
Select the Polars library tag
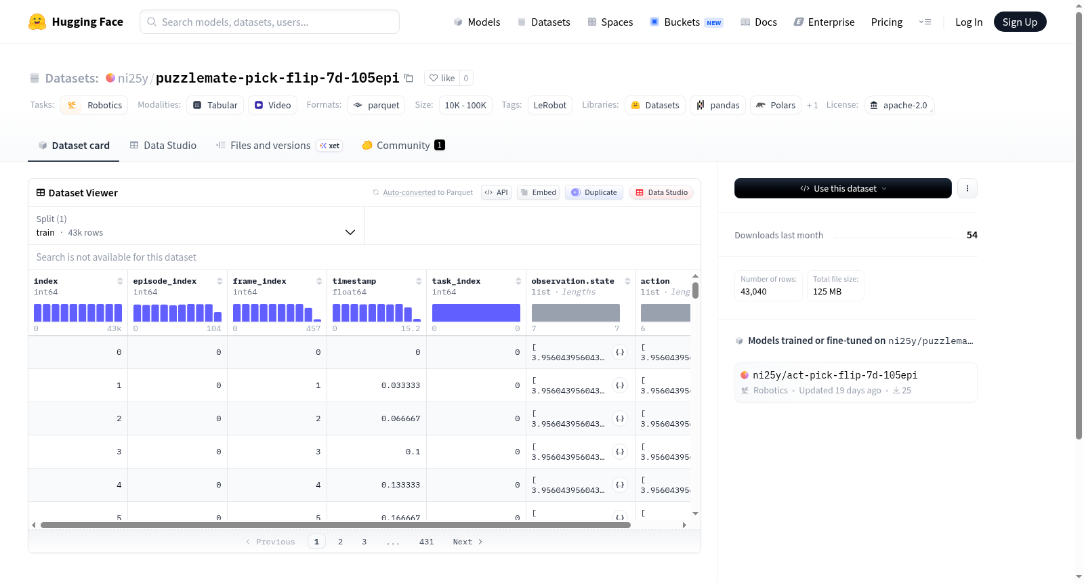(776, 105)
